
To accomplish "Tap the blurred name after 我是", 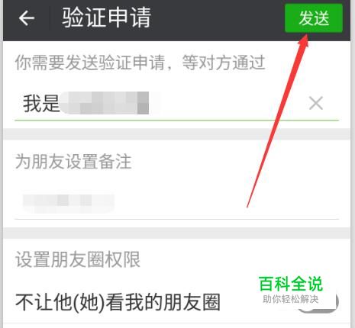I will click(x=105, y=103).
